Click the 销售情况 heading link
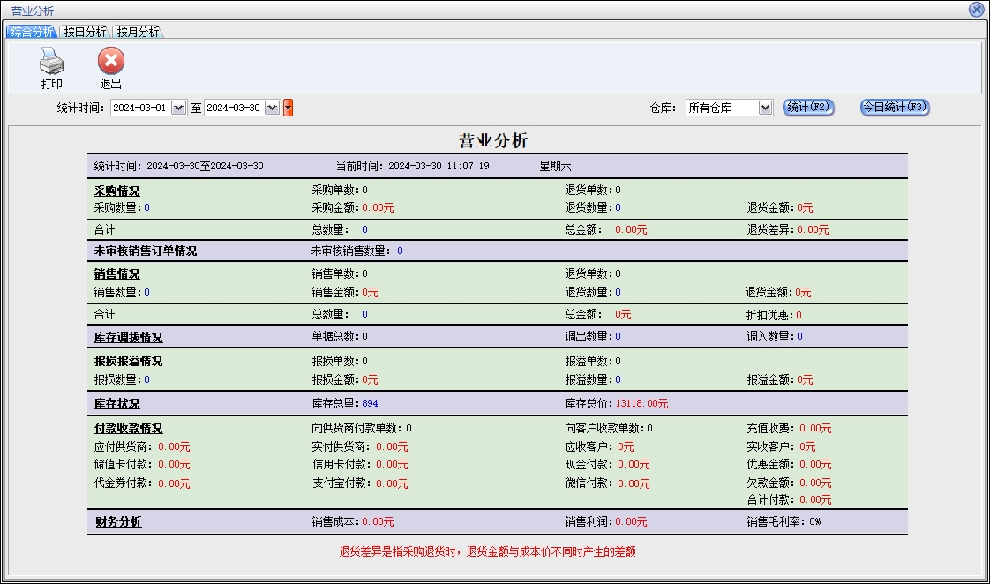The image size is (990, 584). click(x=117, y=274)
